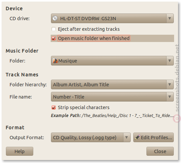Expand the Folder hierarchy dropdown arrow

[170, 84]
